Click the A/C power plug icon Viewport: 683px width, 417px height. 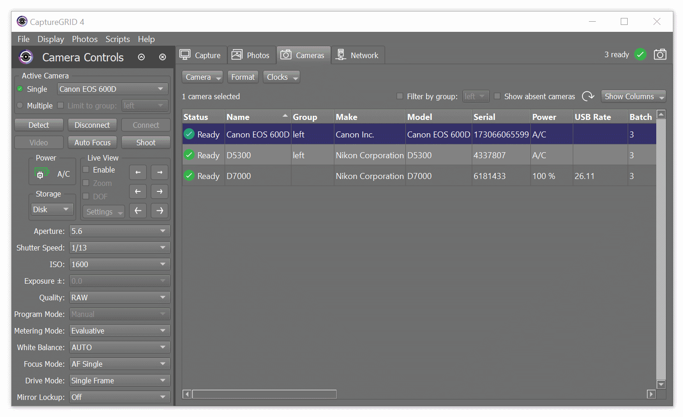(x=41, y=174)
